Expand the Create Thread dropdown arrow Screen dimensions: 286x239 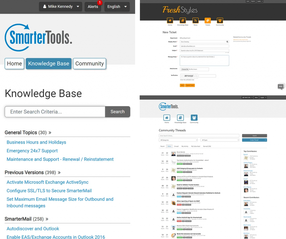(265, 140)
